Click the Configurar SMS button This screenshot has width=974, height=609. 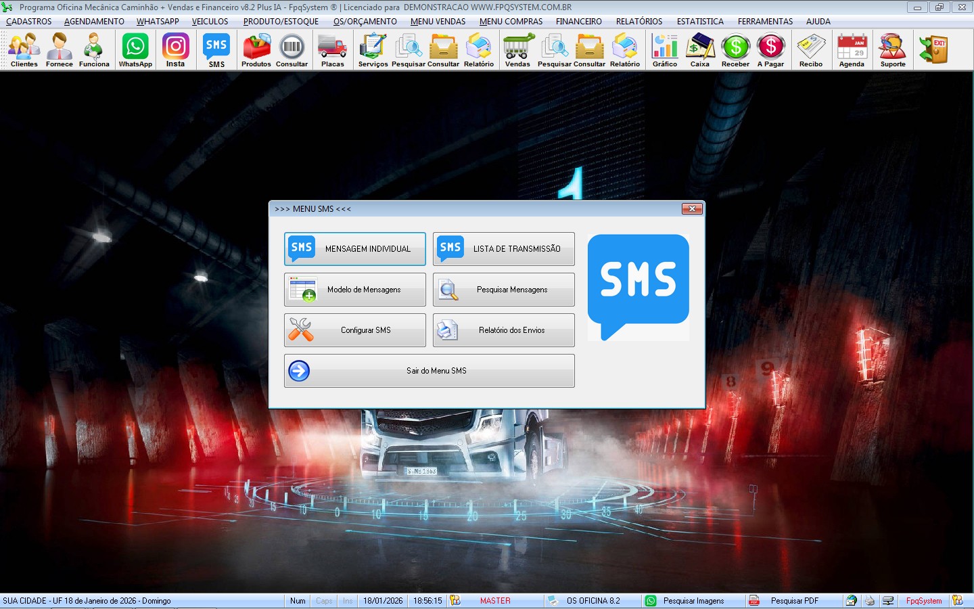[355, 330]
